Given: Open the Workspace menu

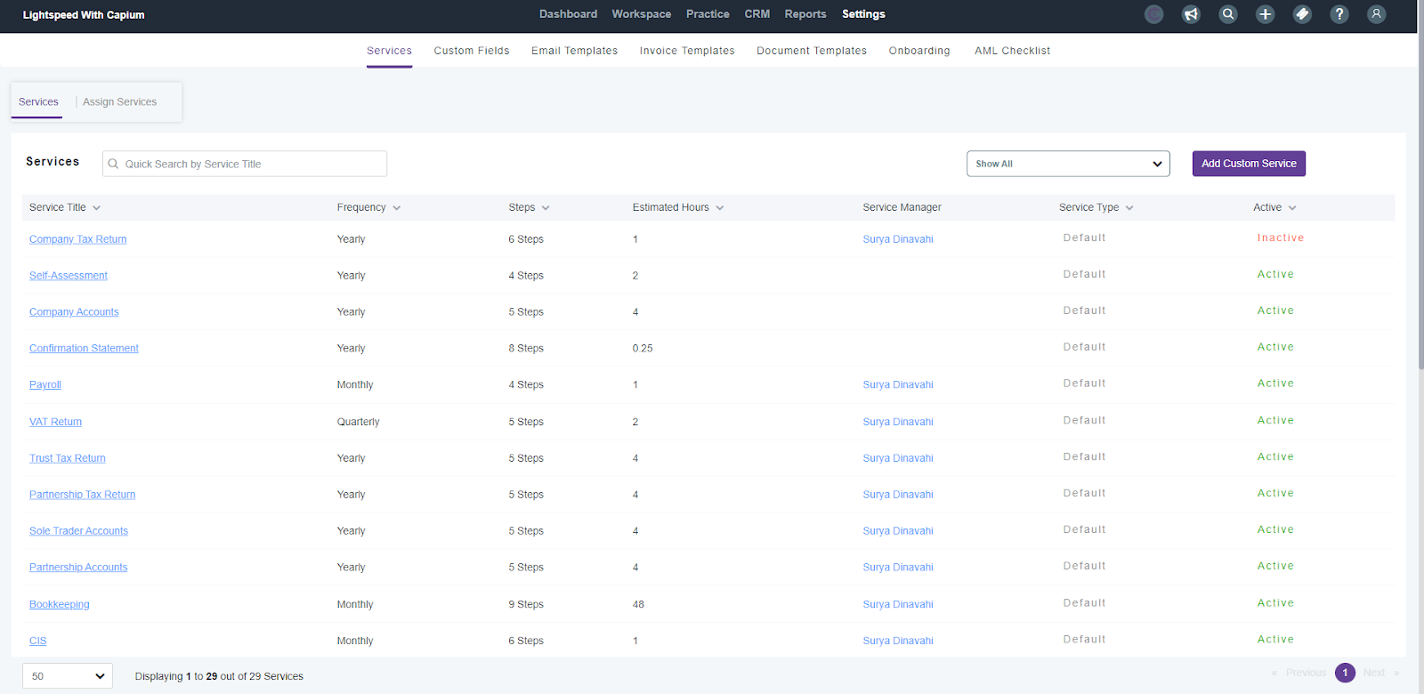Looking at the screenshot, I should tap(642, 14).
